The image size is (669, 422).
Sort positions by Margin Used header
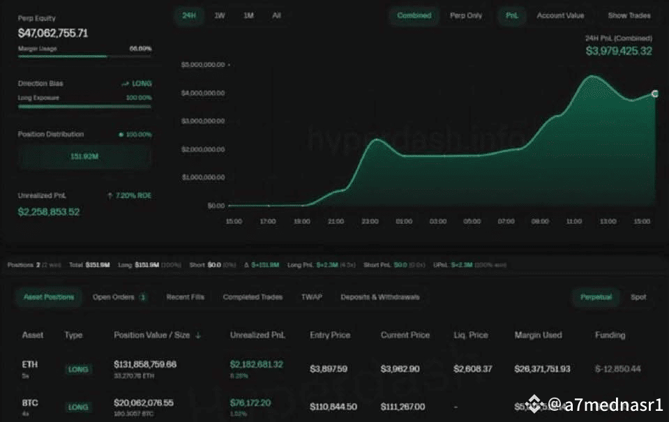pos(537,336)
